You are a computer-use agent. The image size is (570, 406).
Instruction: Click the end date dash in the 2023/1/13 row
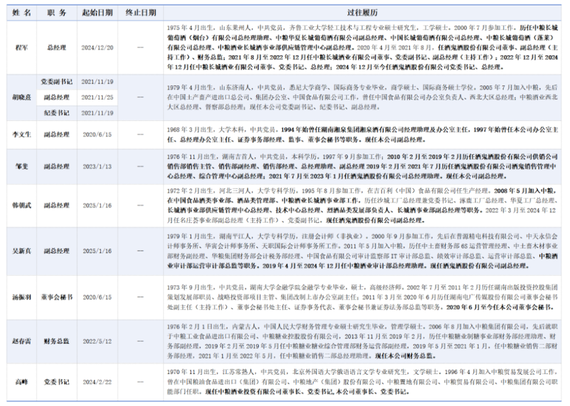[141, 167]
